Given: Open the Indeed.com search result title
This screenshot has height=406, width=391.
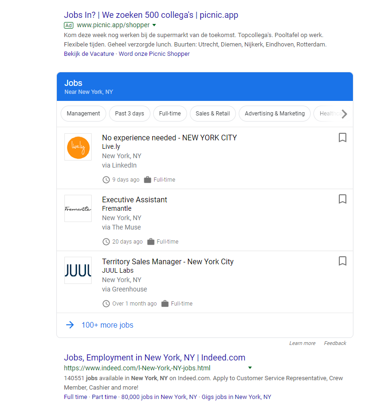Looking at the screenshot, I should point(155,358).
